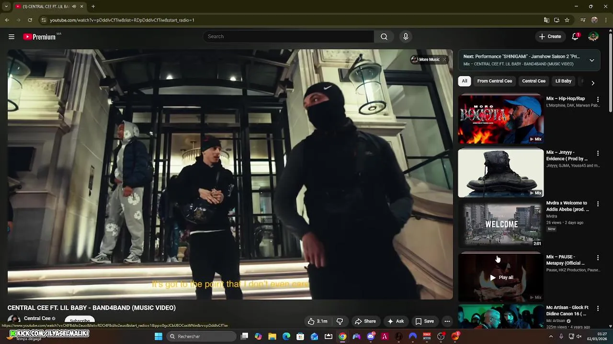Click the Create button

coord(550,37)
